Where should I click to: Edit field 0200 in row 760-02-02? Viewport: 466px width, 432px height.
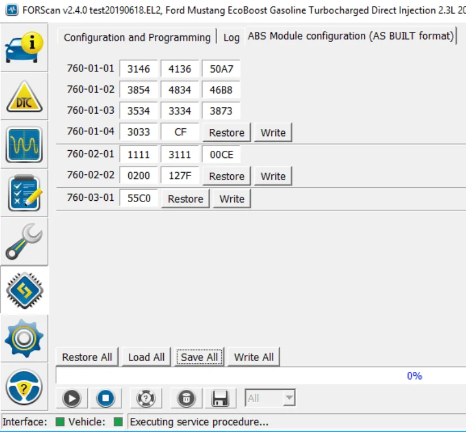[x=138, y=175]
